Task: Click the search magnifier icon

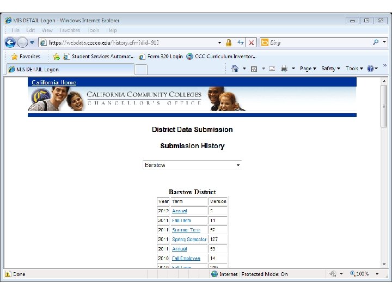Action: click(376, 42)
